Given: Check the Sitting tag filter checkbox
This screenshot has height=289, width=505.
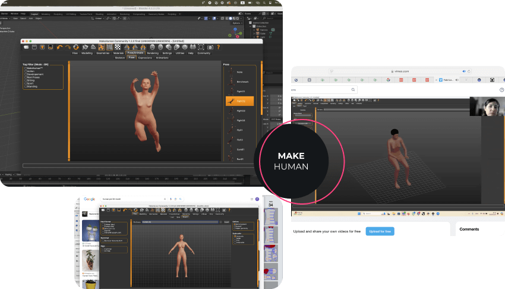Looking at the screenshot, I should tap(26, 80).
